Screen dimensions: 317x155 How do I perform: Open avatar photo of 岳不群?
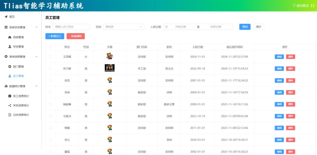click(x=110, y=68)
